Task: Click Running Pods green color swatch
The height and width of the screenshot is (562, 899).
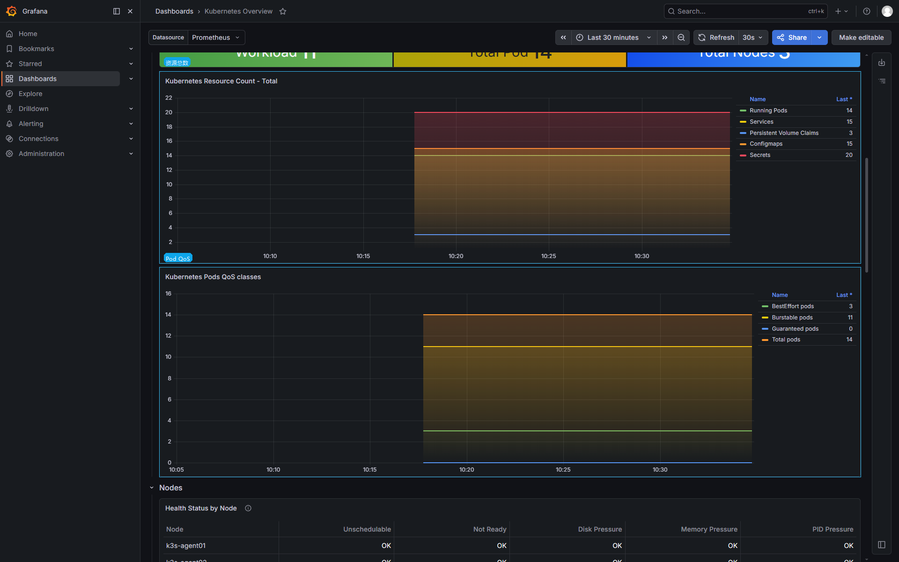Action: point(743,111)
